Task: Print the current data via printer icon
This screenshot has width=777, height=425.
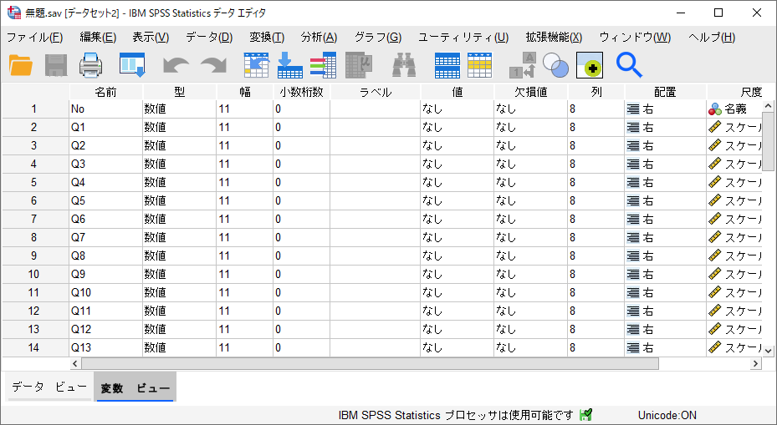Action: click(91, 65)
